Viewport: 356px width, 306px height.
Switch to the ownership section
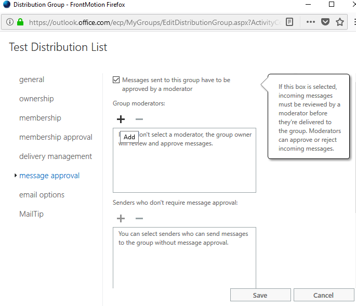(x=36, y=99)
